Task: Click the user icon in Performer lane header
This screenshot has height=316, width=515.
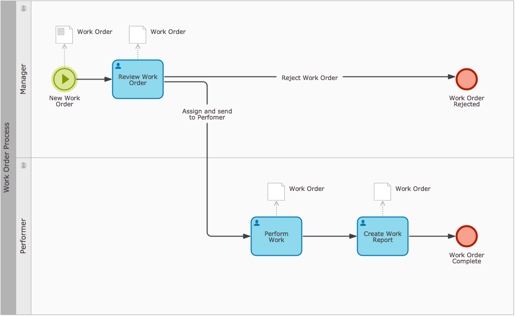Action: pos(23,165)
